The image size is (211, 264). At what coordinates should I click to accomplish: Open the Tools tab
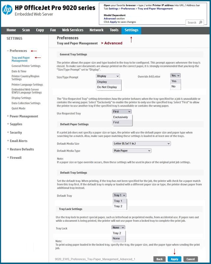point(114,30)
